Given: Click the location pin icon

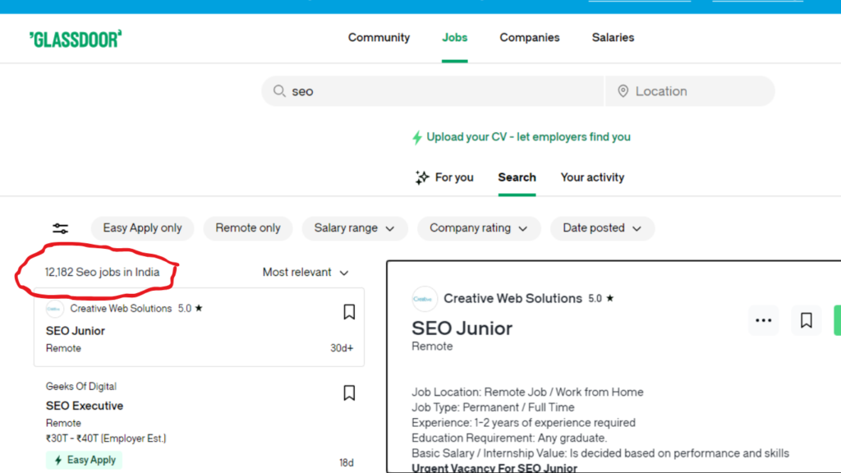Looking at the screenshot, I should [623, 90].
